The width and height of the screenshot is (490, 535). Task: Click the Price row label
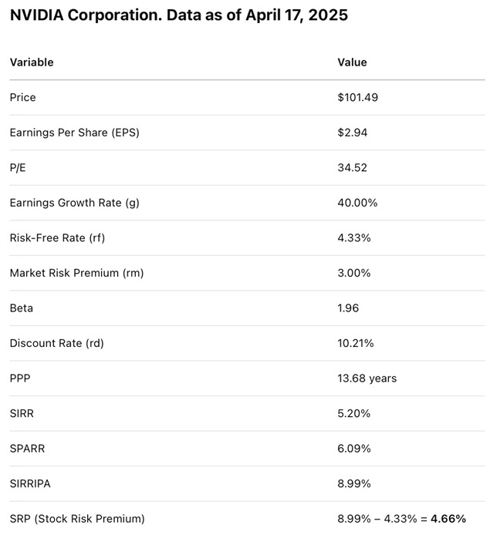pyautogui.click(x=23, y=97)
